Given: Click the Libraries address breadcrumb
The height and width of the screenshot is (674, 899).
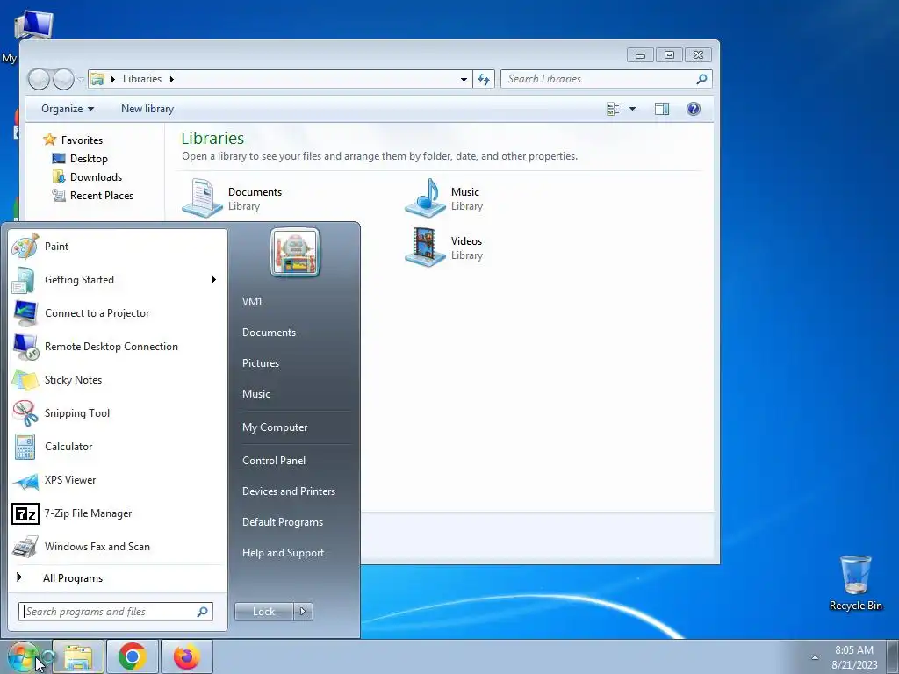Looking at the screenshot, I should click(142, 79).
